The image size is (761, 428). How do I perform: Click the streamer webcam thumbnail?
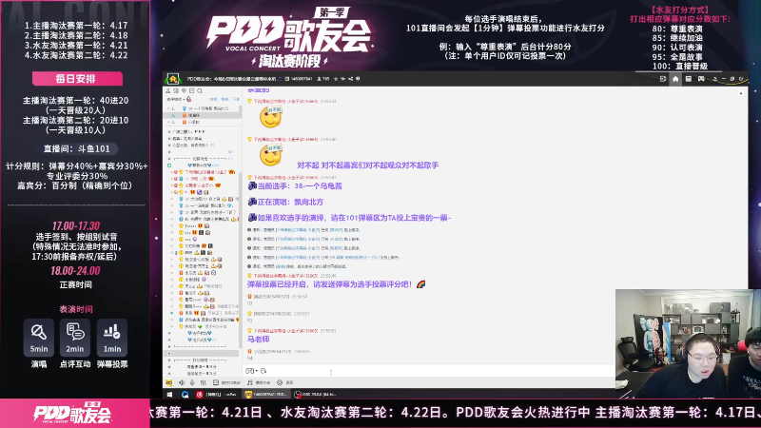(x=688, y=343)
